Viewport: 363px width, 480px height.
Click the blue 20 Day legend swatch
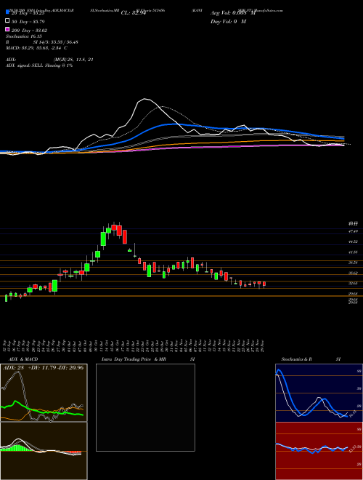tap(7, 12)
